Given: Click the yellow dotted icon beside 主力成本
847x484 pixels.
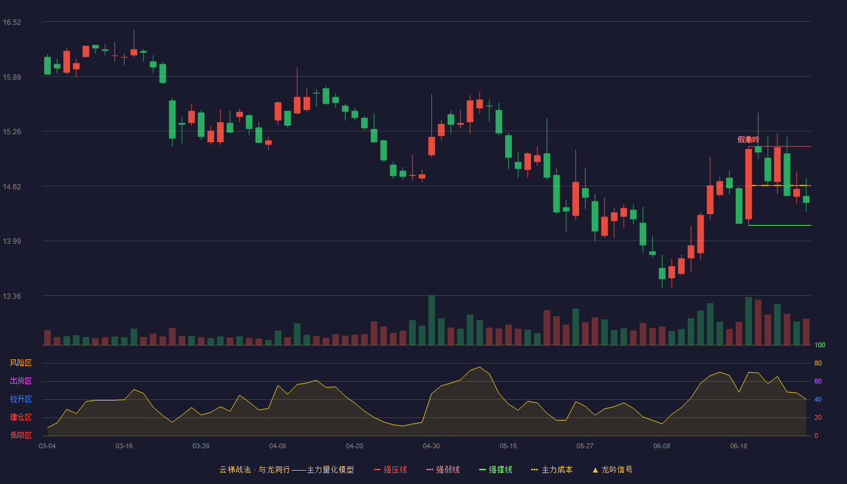Looking at the screenshot, I should pos(534,469).
